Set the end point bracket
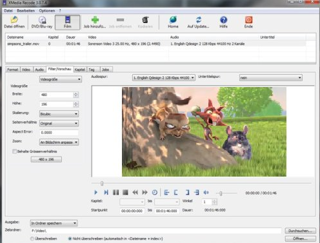Image resolution: width=320 pixels, height=243 pixels. [x=187, y=192]
